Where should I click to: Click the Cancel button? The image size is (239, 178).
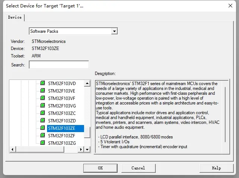click(x=138, y=168)
